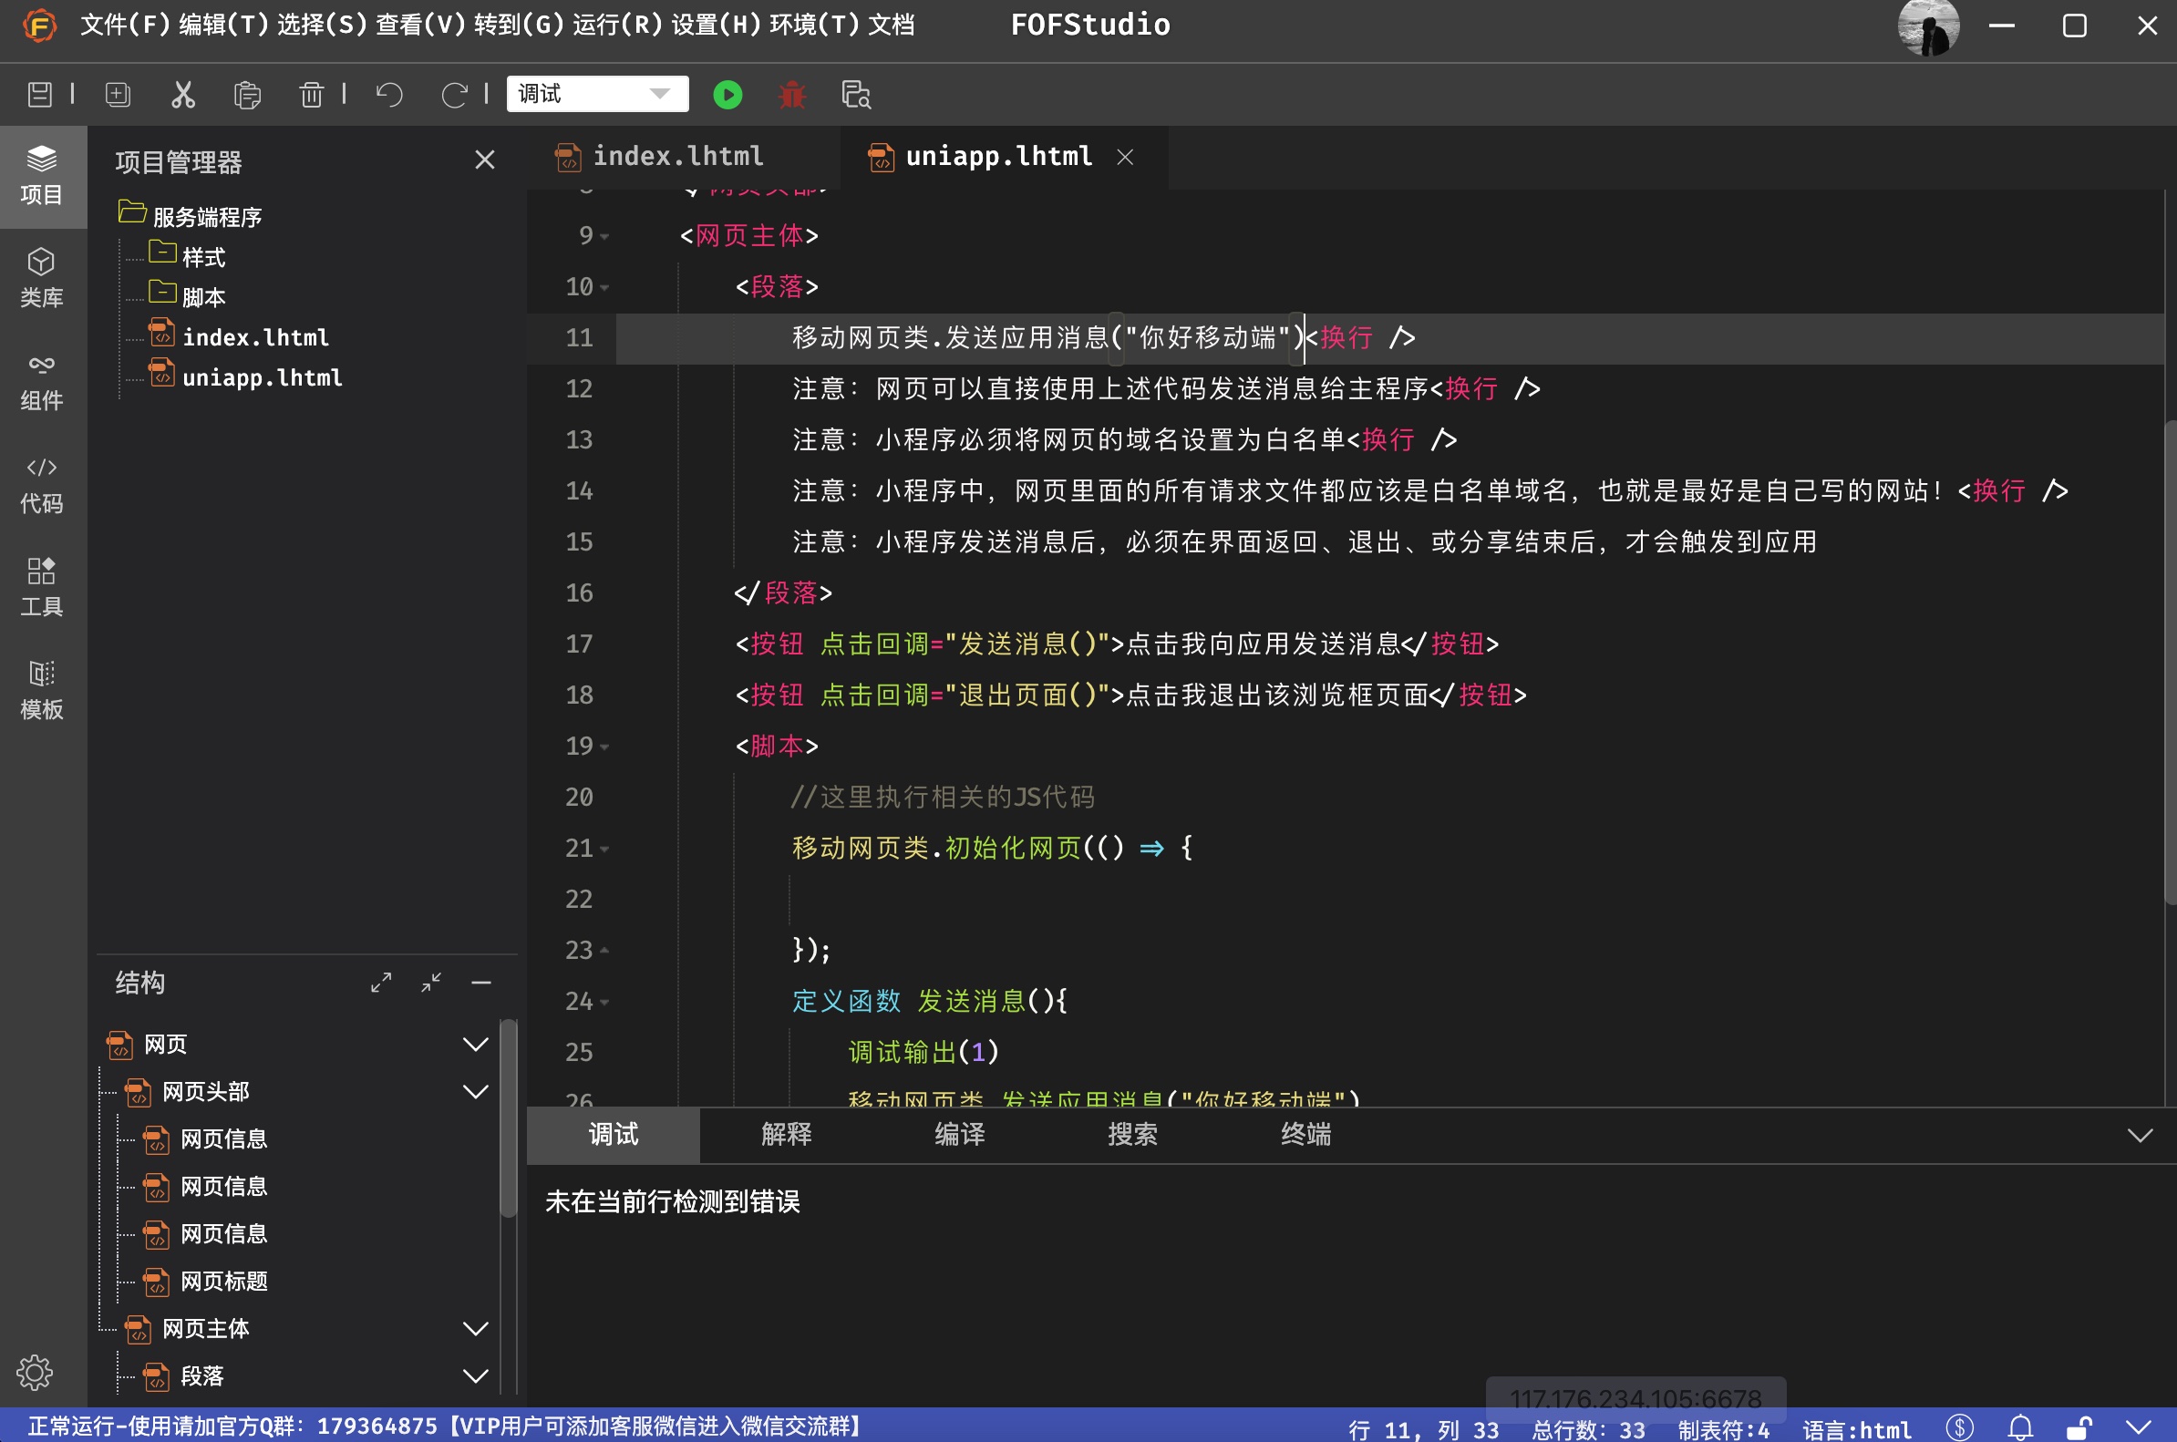Open the 文件(F) menu

pos(125,25)
